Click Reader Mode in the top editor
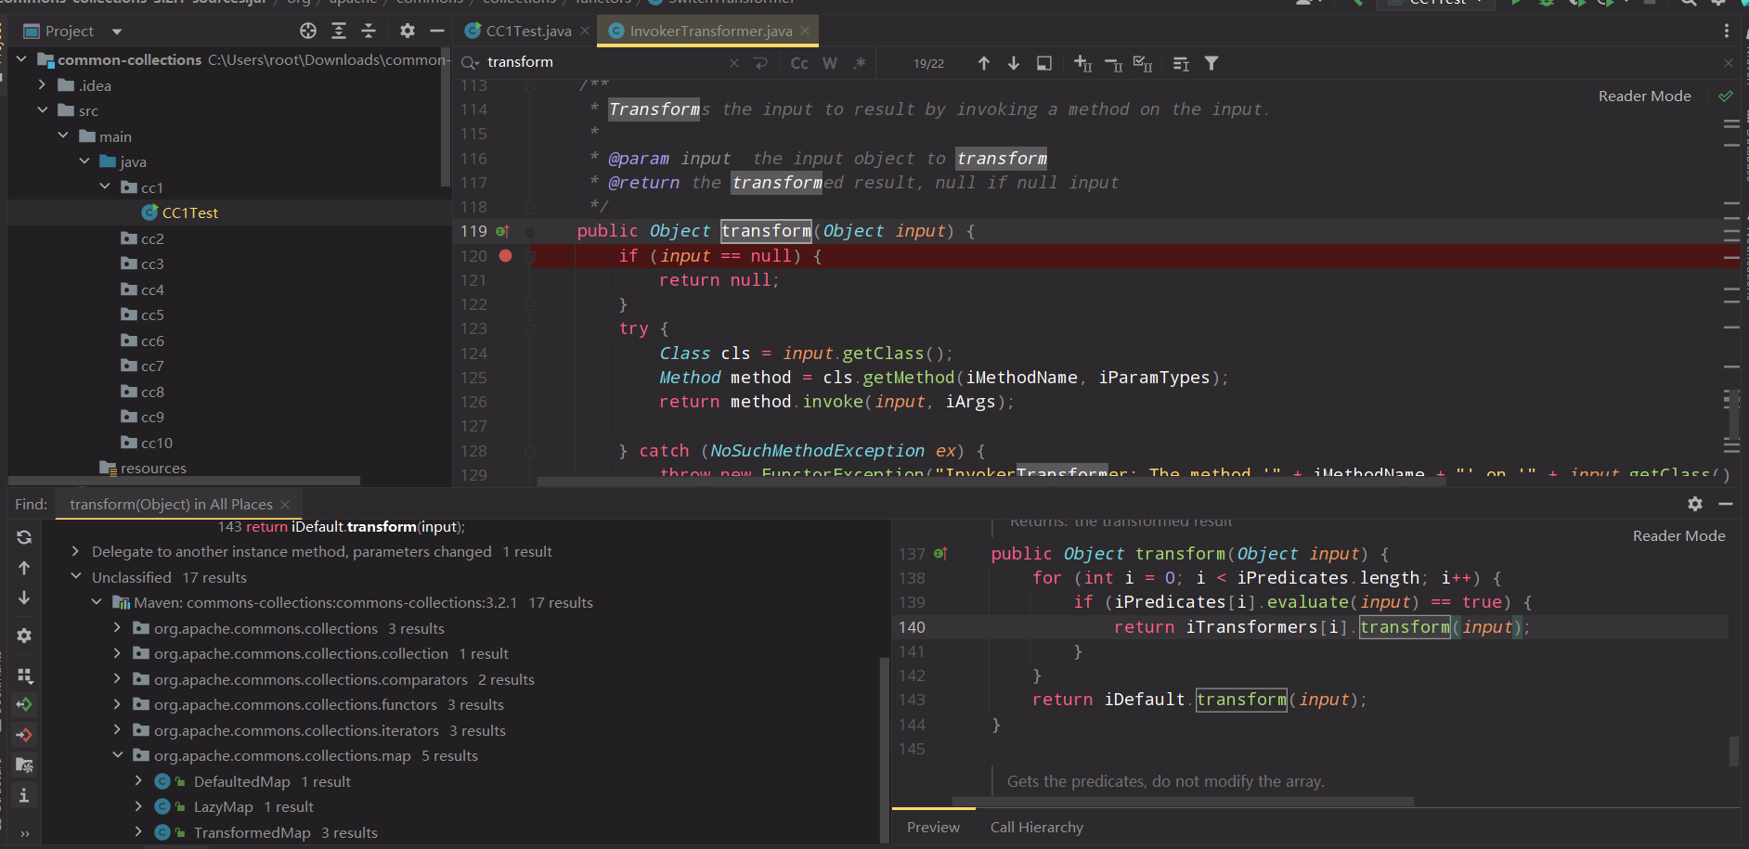The image size is (1749, 849). (1644, 96)
